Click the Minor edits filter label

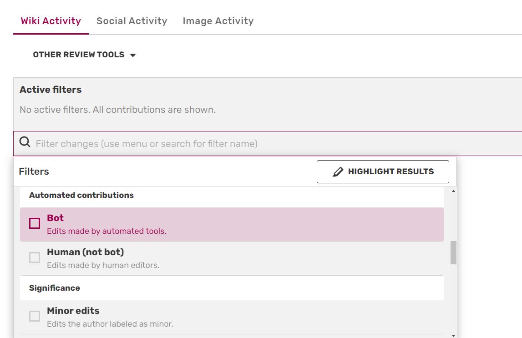pyautogui.click(x=73, y=311)
